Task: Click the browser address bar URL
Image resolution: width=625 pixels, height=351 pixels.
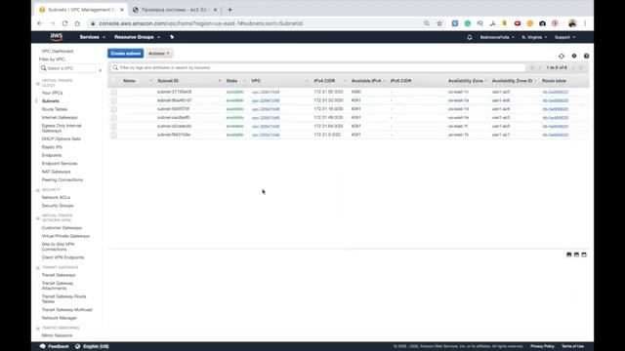Action: click(x=201, y=23)
